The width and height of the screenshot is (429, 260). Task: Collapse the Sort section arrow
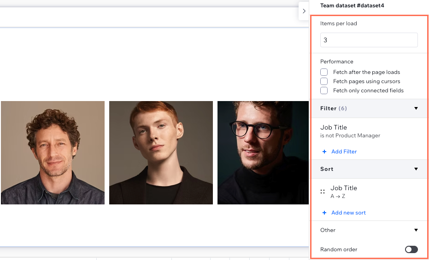416,169
